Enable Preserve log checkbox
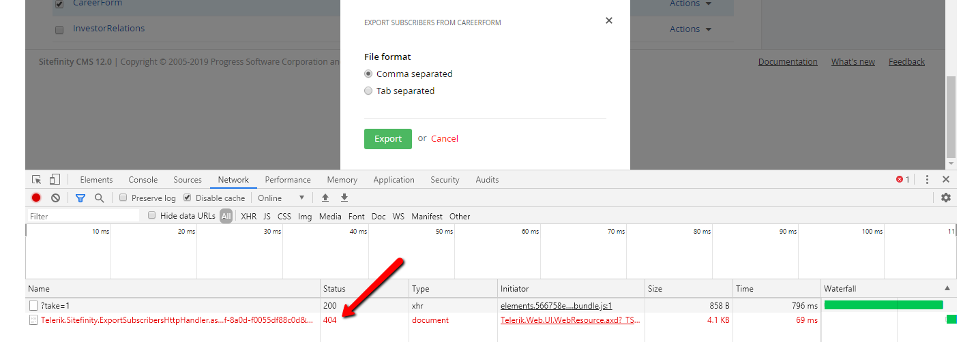The image size is (961, 342). pos(123,198)
